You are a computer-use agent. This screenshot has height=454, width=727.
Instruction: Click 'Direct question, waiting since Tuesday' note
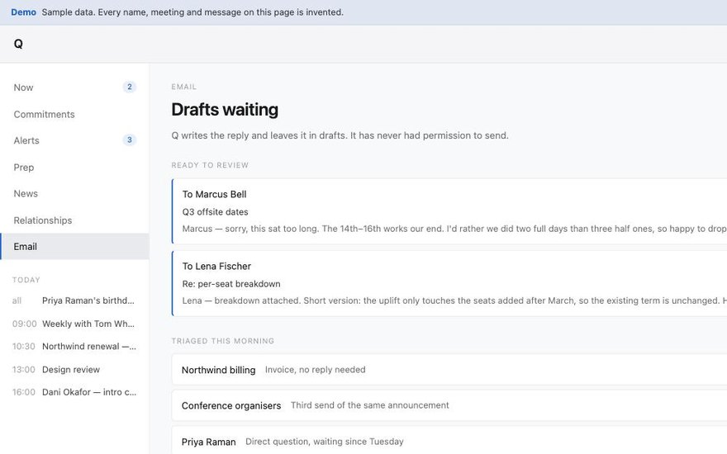[325, 442]
